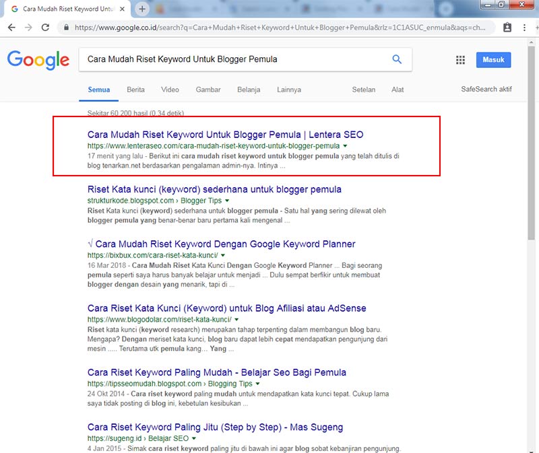The image size is (539, 453).
Task: Switch to the Berita tab
Action: coord(135,90)
